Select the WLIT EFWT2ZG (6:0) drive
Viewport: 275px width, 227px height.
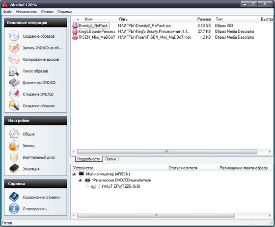119,186
